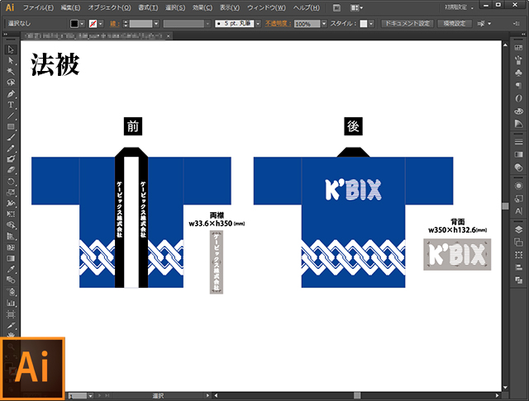
Task: Select the Pen tool
Action: tap(11, 93)
